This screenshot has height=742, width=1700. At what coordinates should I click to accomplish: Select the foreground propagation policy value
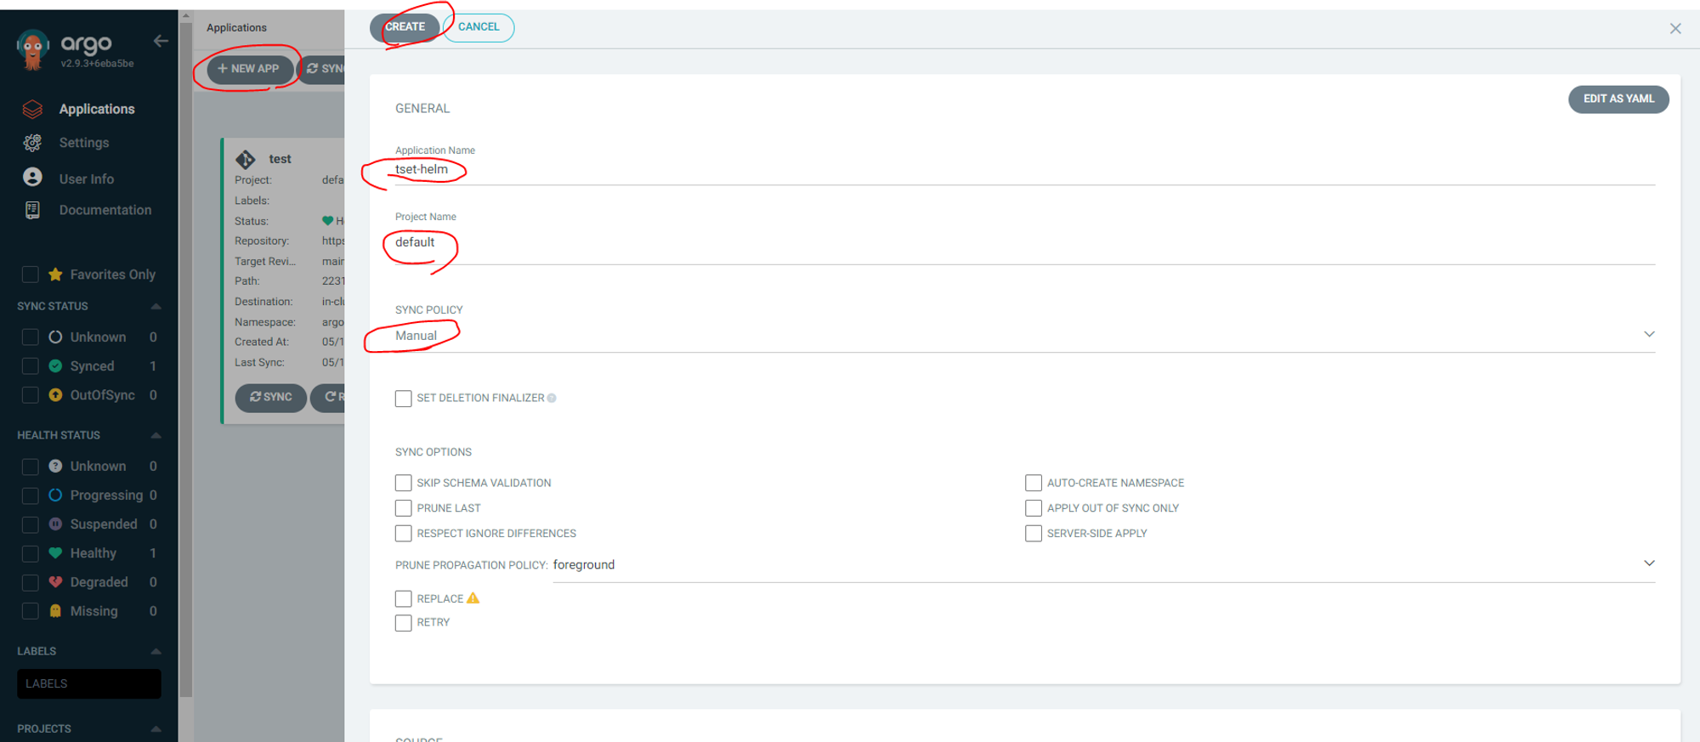[584, 564]
